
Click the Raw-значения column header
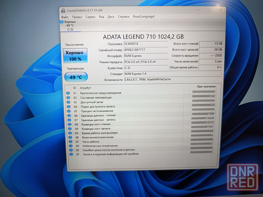(x=206, y=86)
